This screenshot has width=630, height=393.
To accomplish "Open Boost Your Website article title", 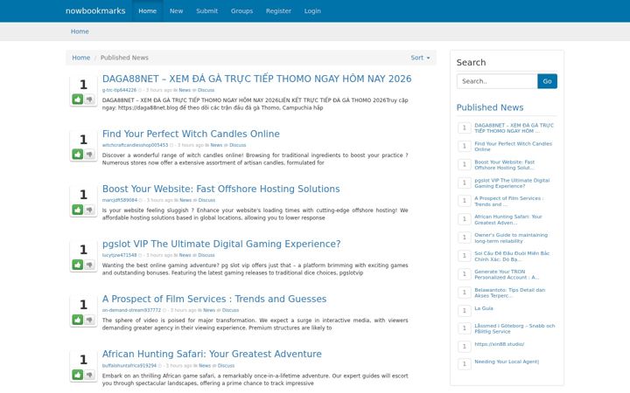I will point(221,189).
